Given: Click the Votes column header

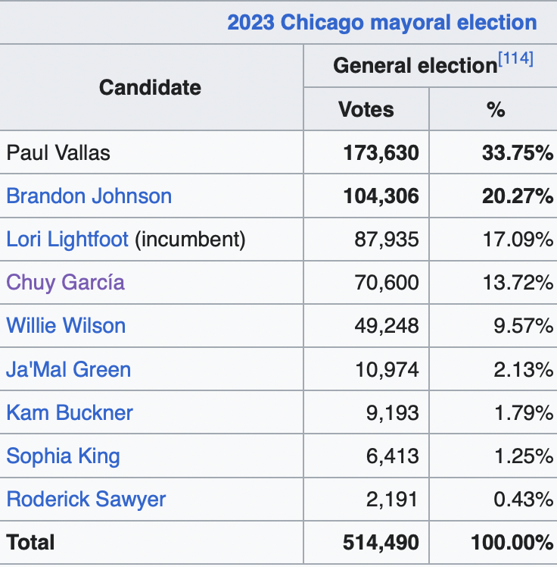Looking at the screenshot, I should (366, 109).
